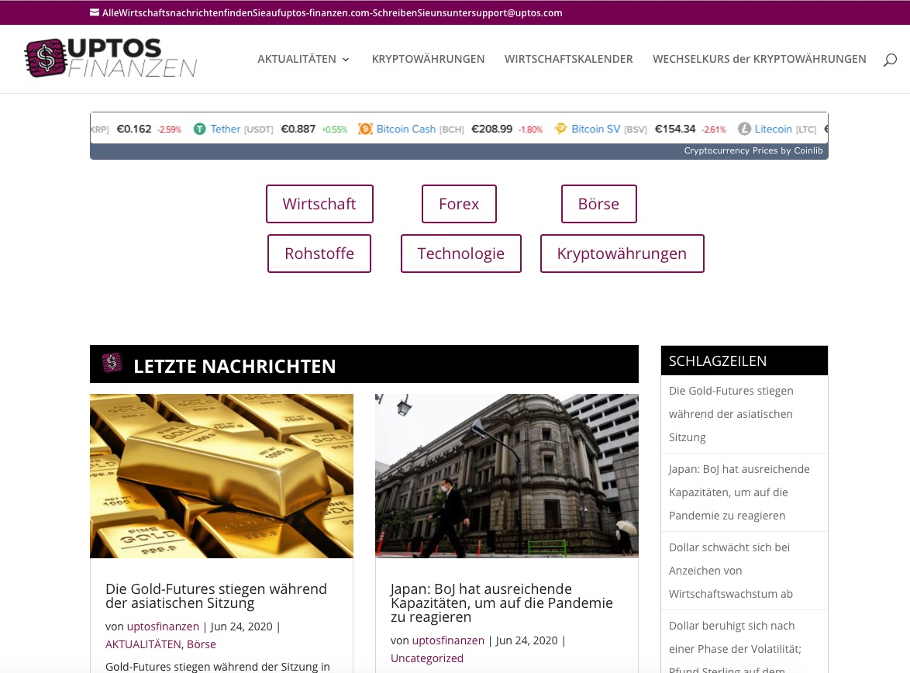
Task: Click the Uptos Finanzen logo
Action: 110,58
